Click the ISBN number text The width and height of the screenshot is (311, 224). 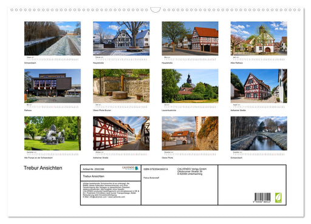(x=155, y=169)
